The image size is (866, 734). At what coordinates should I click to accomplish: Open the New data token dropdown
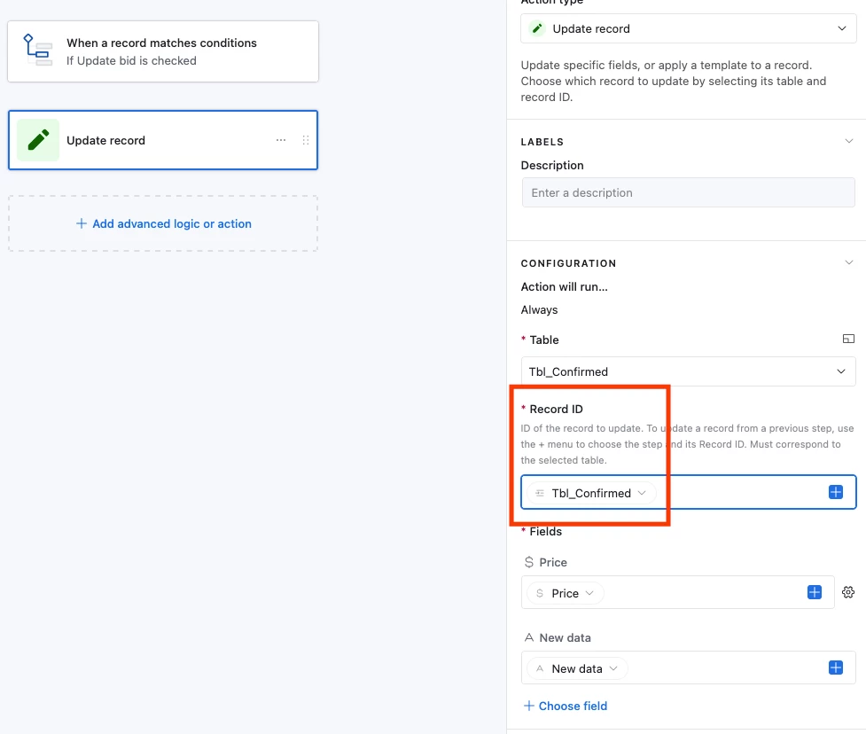pos(577,668)
